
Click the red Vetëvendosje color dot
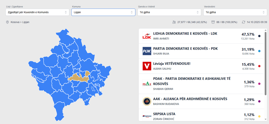pyautogui.click(x=259, y=66)
